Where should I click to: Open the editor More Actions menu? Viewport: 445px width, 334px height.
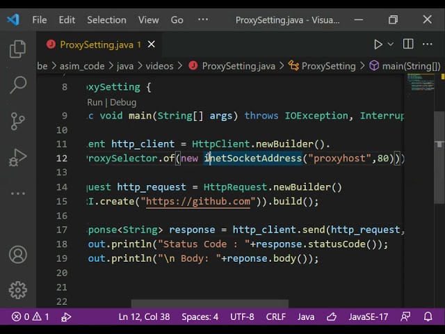[x=428, y=44]
